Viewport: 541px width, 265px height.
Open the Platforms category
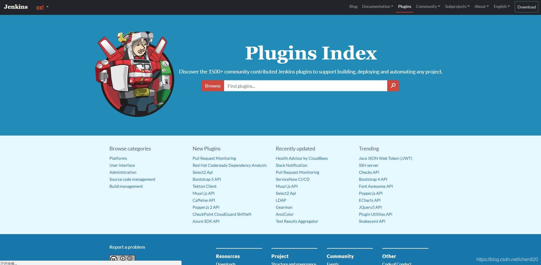coord(118,158)
